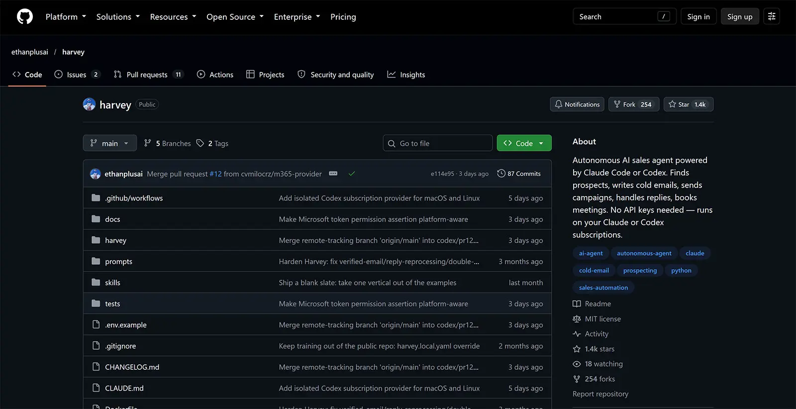The image size is (796, 409).
Task: Click the CLAUDE.md file icon
Action: (96, 388)
